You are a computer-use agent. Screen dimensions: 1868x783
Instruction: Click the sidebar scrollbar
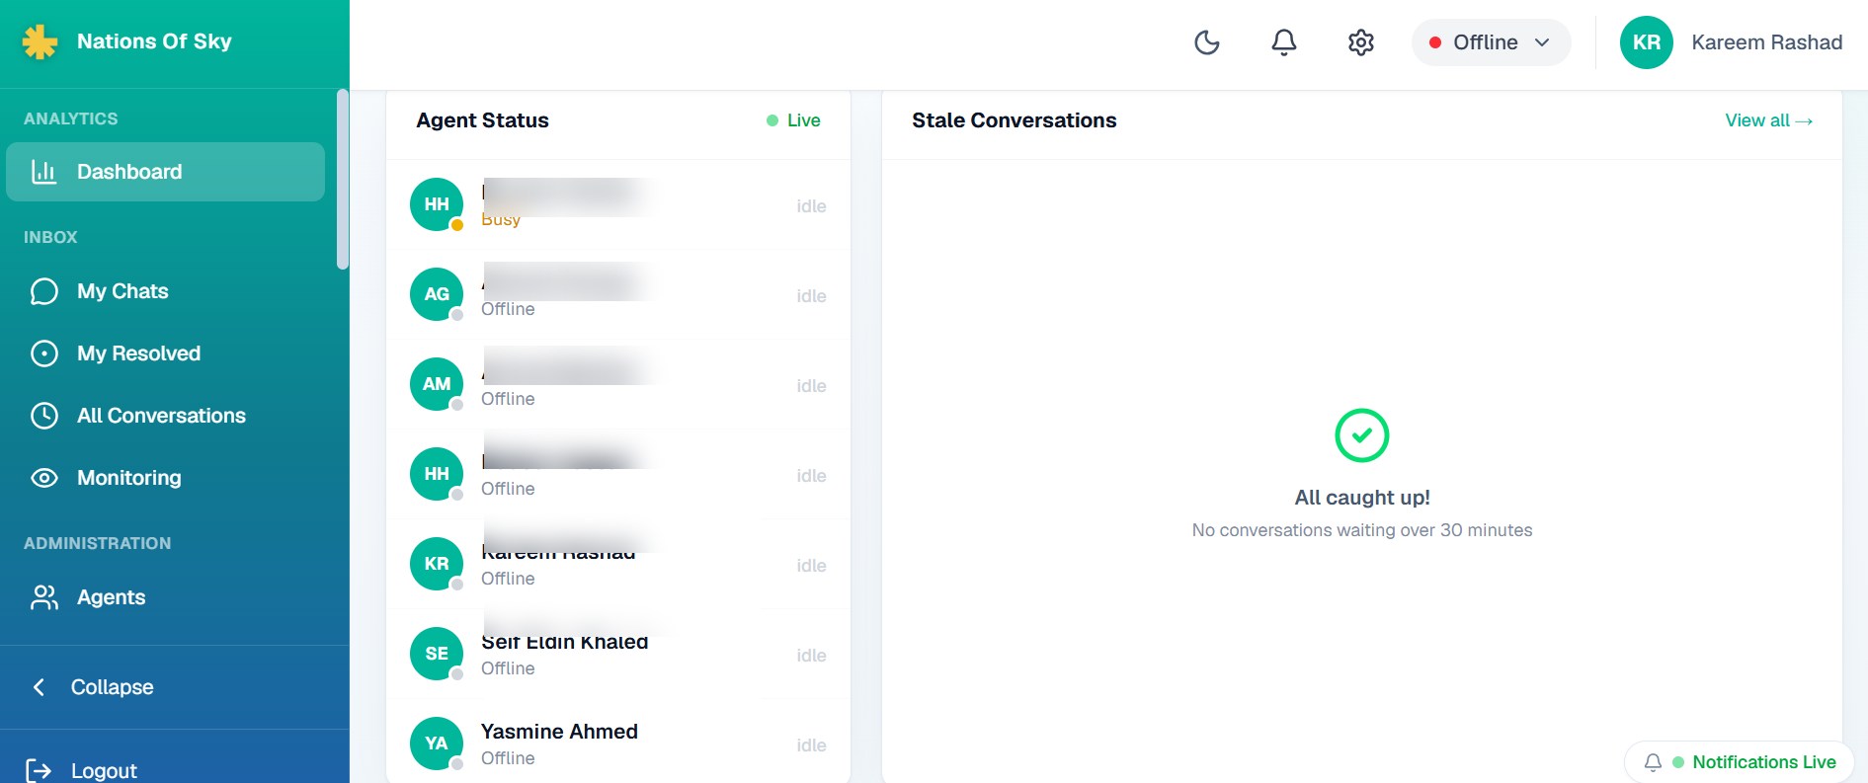(x=343, y=179)
